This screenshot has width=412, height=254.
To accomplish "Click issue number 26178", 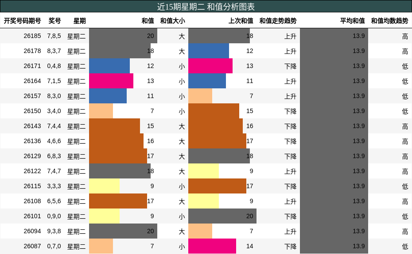I will pyautogui.click(x=32, y=51).
